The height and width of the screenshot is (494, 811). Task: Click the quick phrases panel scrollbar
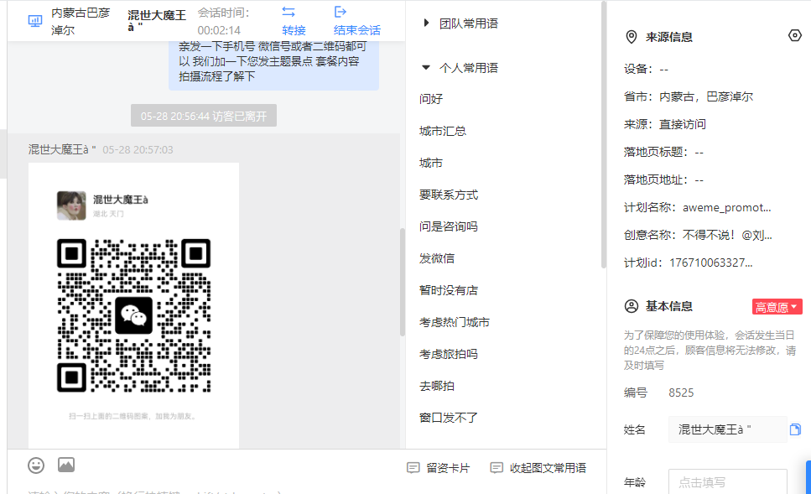(603, 134)
